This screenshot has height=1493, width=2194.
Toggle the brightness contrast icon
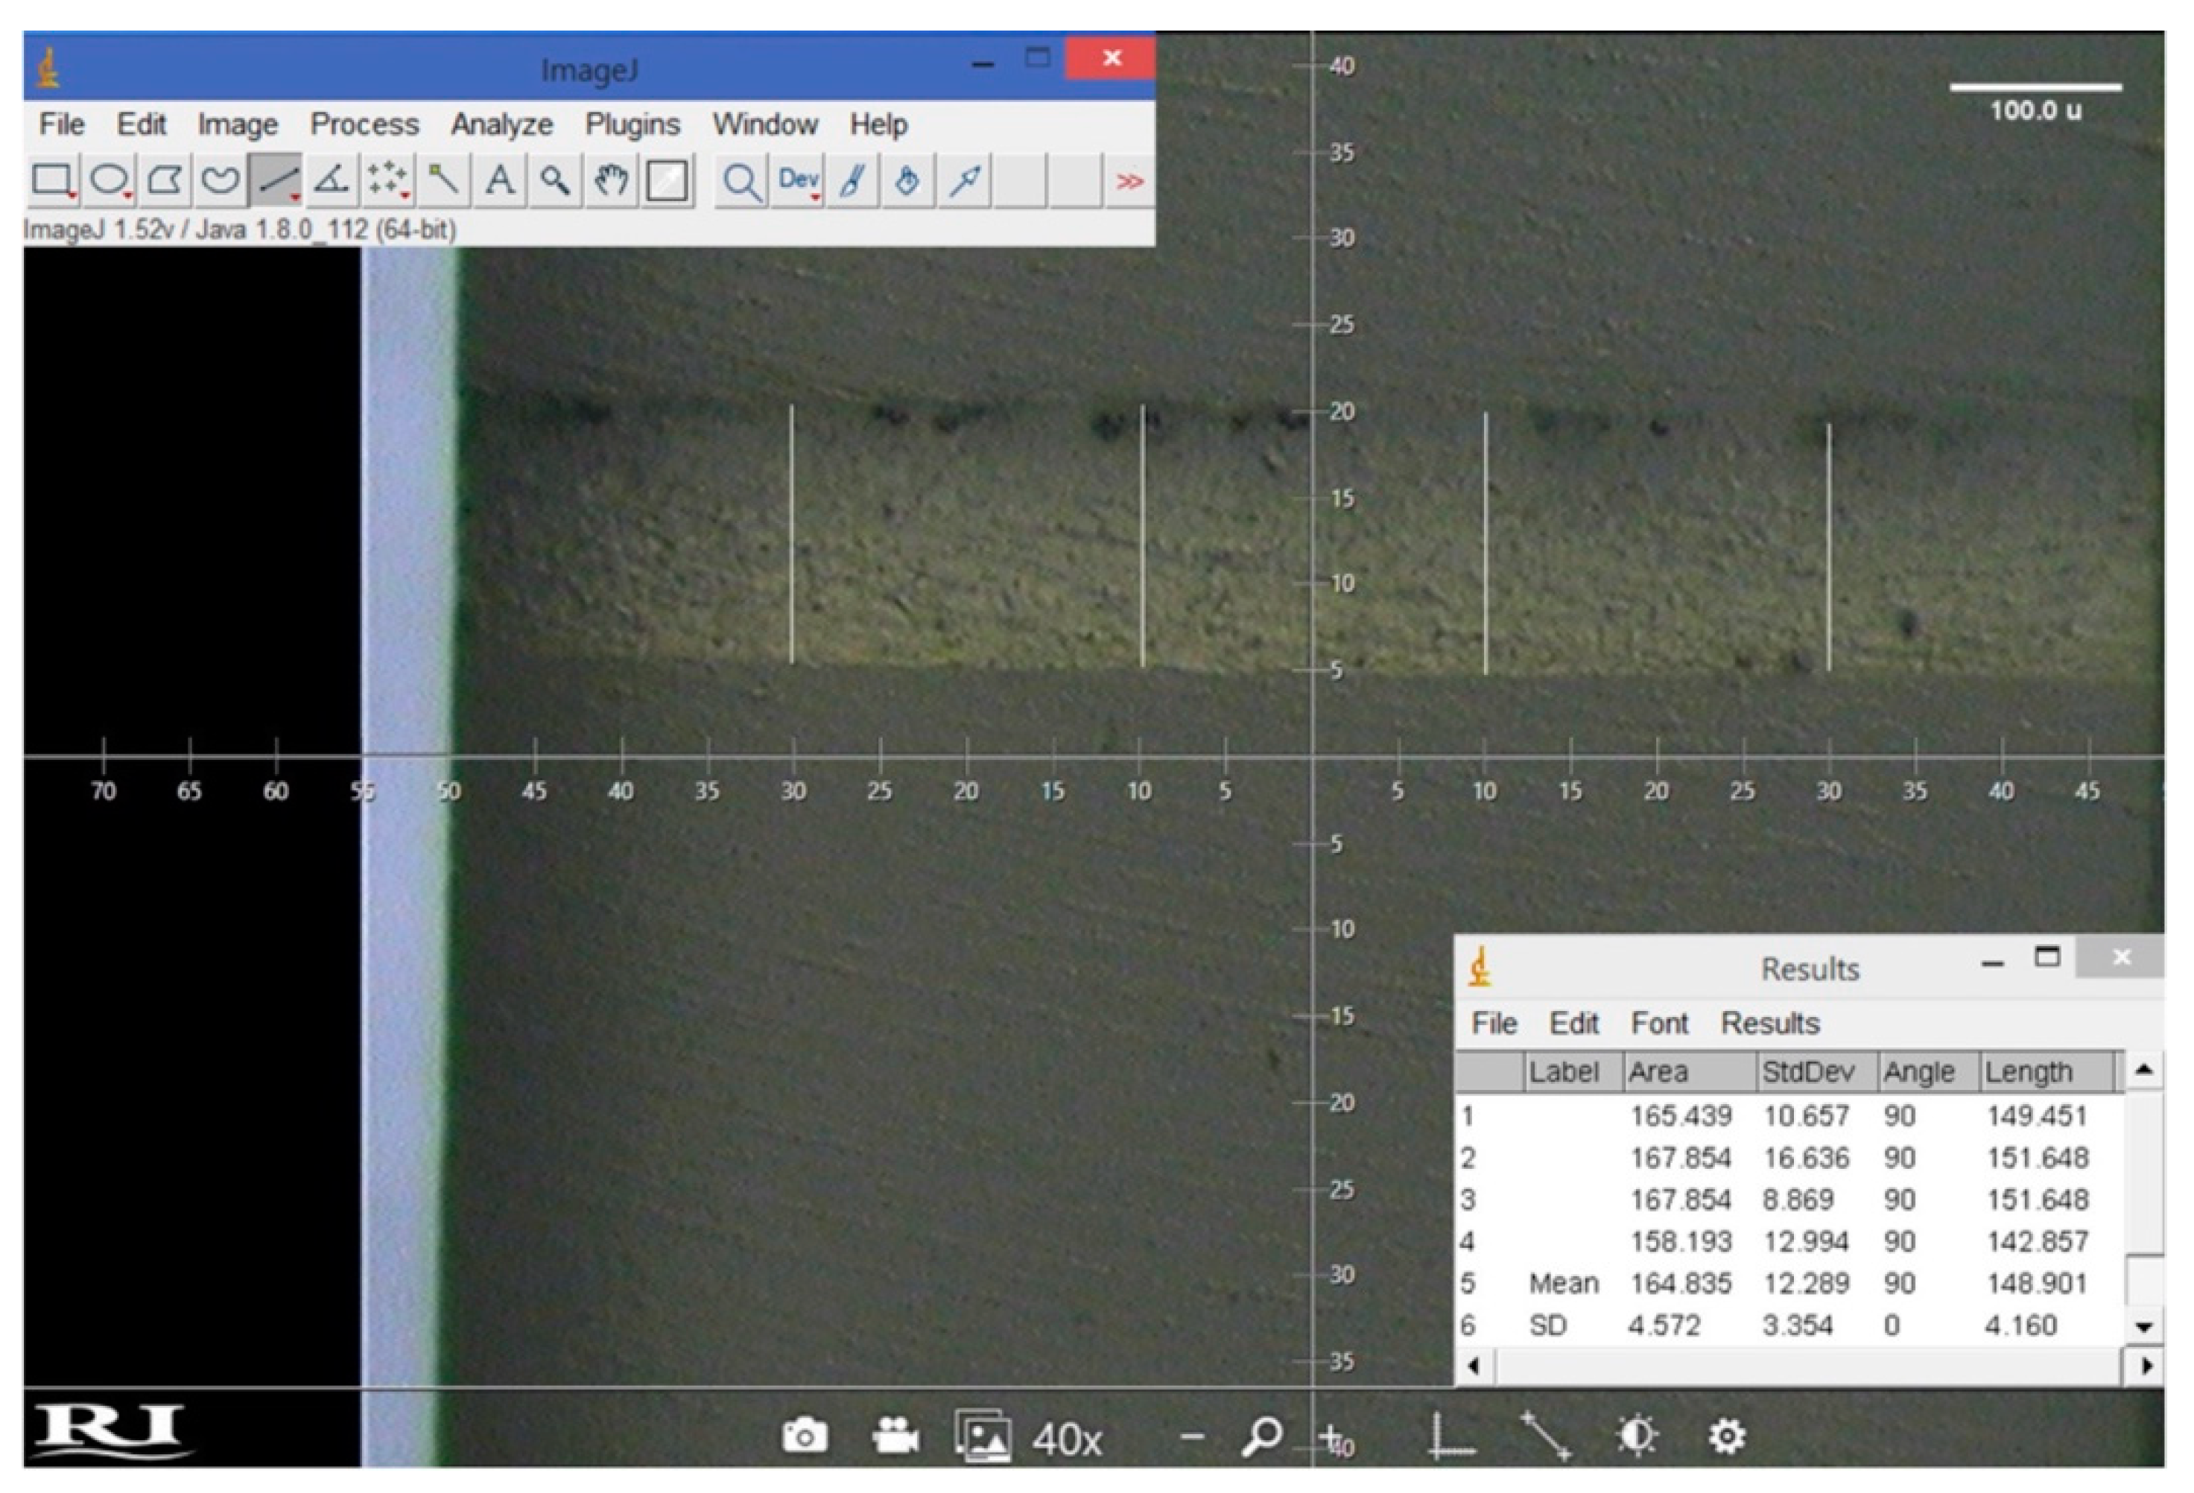pyautogui.click(x=1638, y=1436)
